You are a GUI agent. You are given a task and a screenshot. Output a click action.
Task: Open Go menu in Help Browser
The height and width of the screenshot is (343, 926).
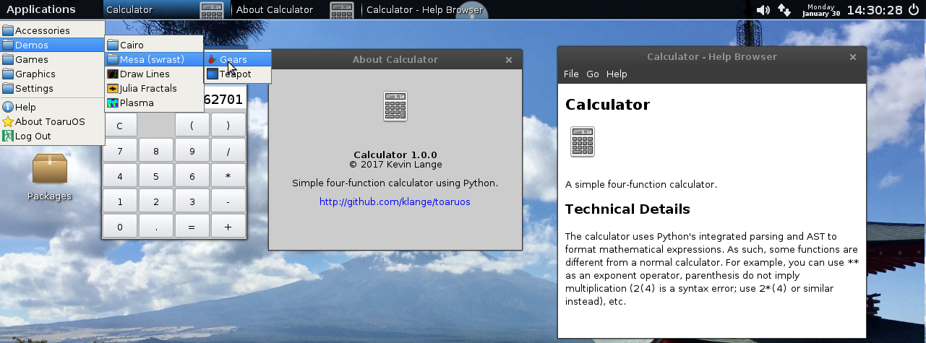[593, 74]
